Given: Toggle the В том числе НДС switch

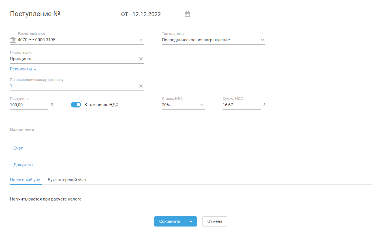Looking at the screenshot, I should pyautogui.click(x=76, y=105).
